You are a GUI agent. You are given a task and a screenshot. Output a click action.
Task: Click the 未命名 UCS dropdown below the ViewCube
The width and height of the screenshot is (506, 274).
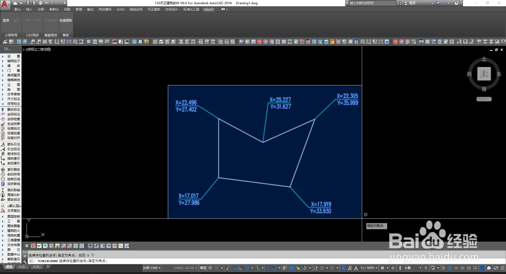coord(484,99)
